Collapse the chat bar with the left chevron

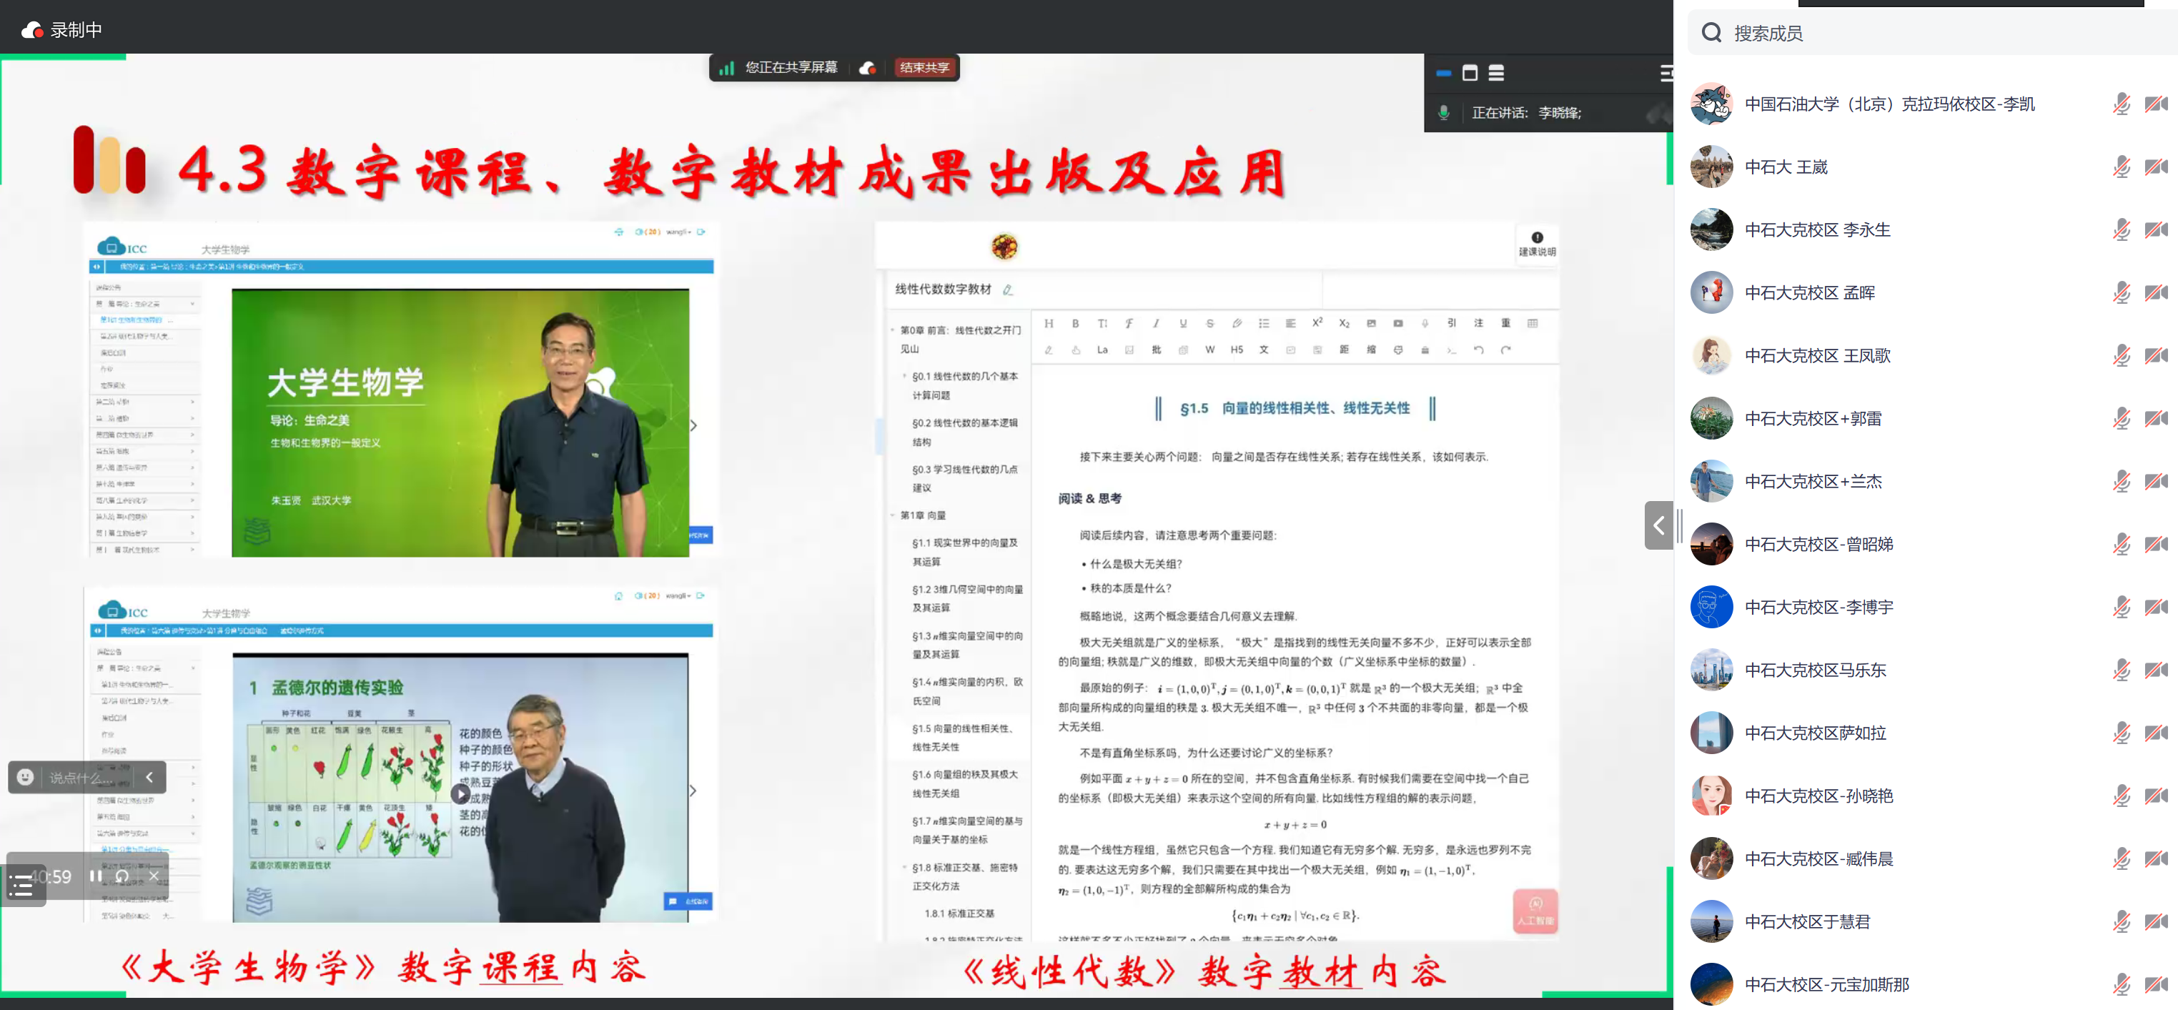[149, 777]
